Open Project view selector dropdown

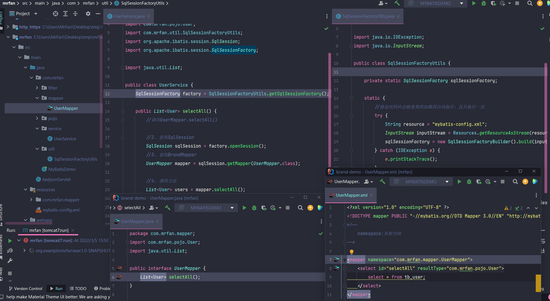[36, 14]
